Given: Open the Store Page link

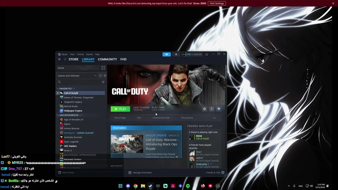Looking at the screenshot, I should (x=120, y=118).
